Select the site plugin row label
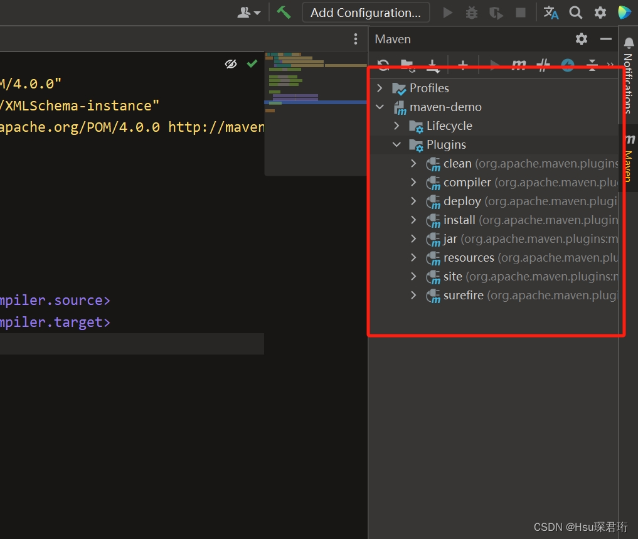This screenshot has height=539, width=638. tap(453, 277)
